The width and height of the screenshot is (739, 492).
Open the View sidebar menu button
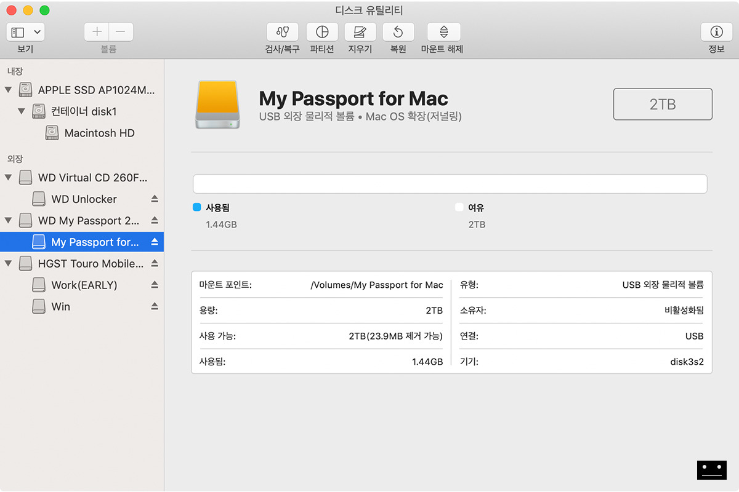(x=25, y=32)
